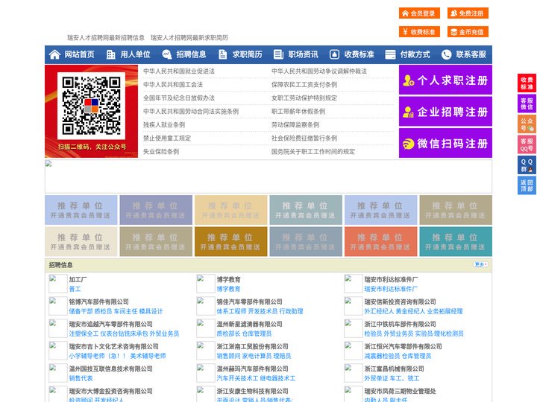537x402 pixels.
Task: Click the logo placeholder next to 铭博汽车部件有限公司
Action: point(58,306)
